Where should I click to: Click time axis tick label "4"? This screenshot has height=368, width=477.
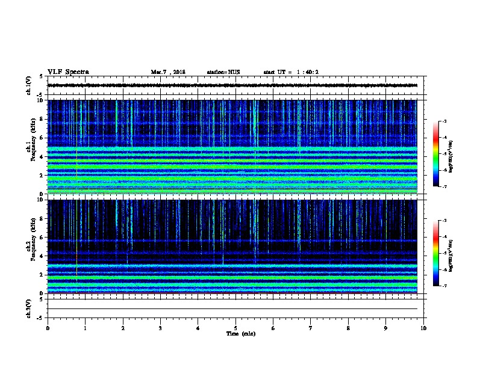pos(198,328)
